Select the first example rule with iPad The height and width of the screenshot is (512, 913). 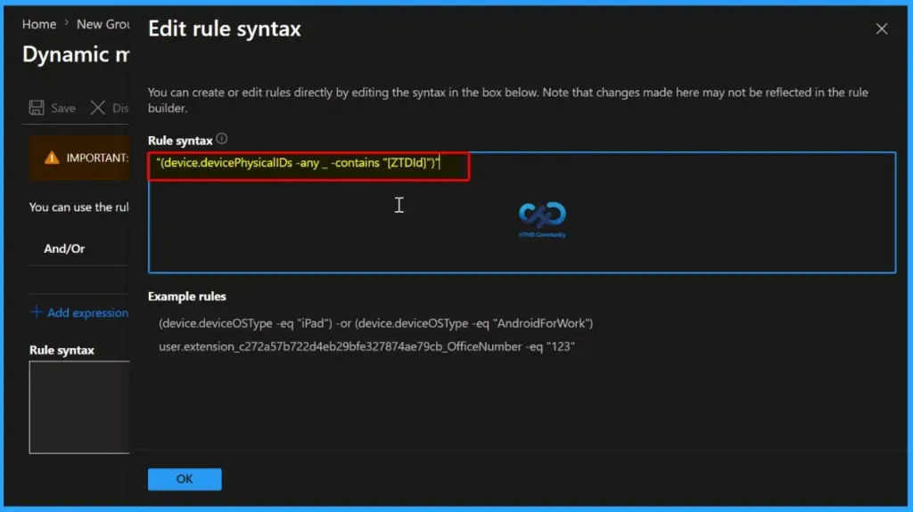[375, 323]
